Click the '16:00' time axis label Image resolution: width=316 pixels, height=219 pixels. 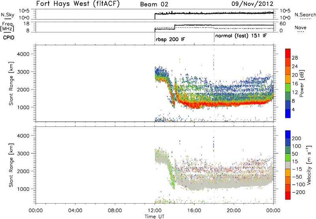(x=194, y=211)
